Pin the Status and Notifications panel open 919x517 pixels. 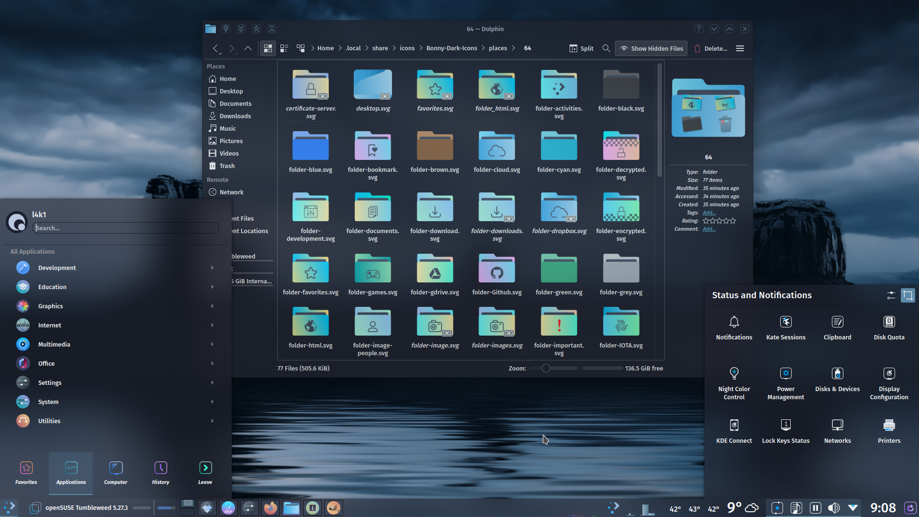908,295
